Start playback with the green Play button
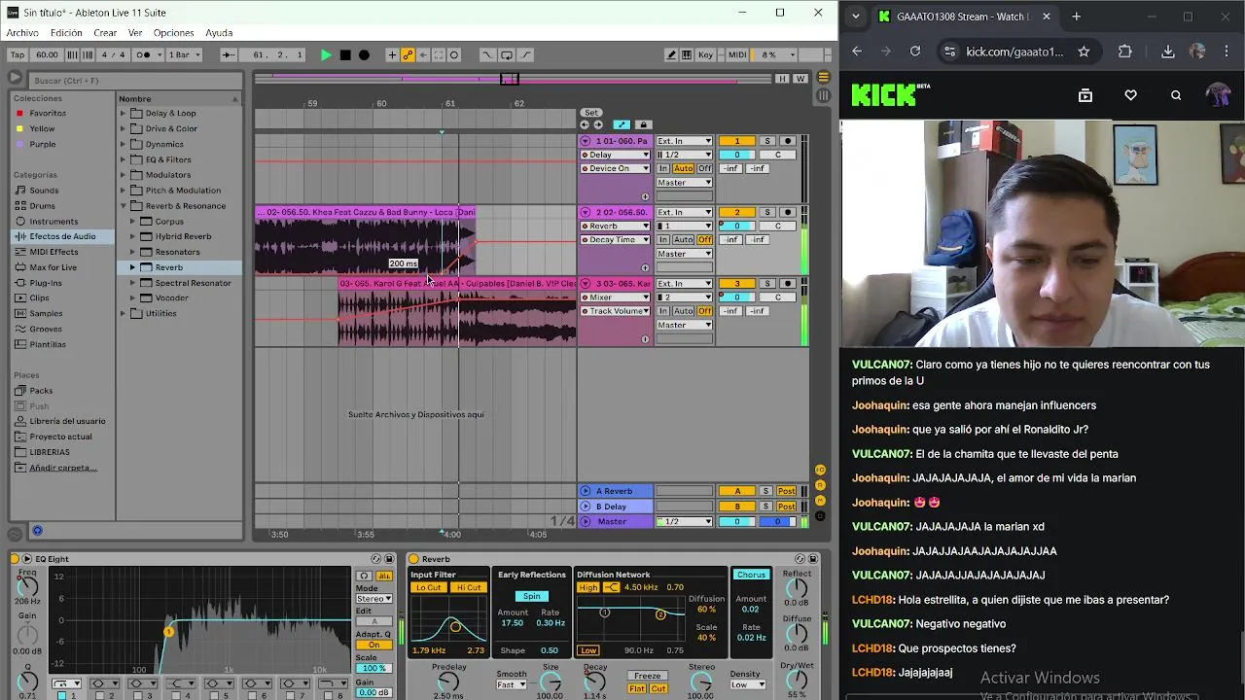 (x=326, y=55)
